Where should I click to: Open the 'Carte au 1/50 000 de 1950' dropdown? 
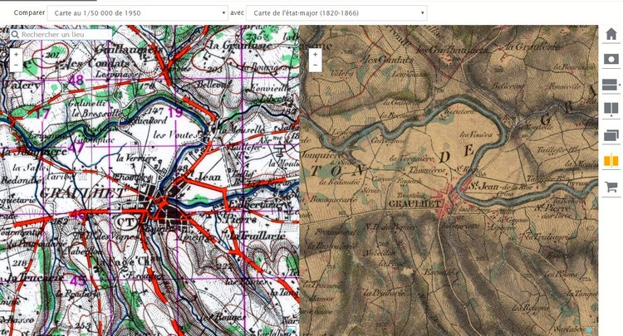tap(137, 13)
